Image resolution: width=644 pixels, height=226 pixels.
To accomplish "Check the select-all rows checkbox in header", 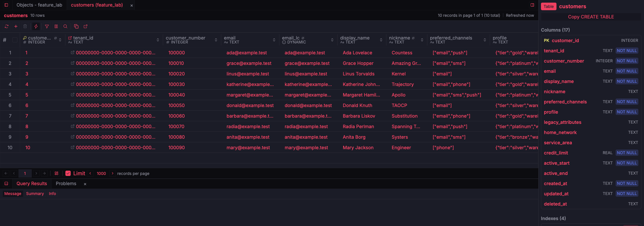I will (x=15, y=40).
